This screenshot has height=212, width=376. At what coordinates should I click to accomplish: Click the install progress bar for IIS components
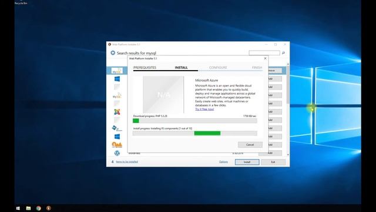tap(195, 134)
